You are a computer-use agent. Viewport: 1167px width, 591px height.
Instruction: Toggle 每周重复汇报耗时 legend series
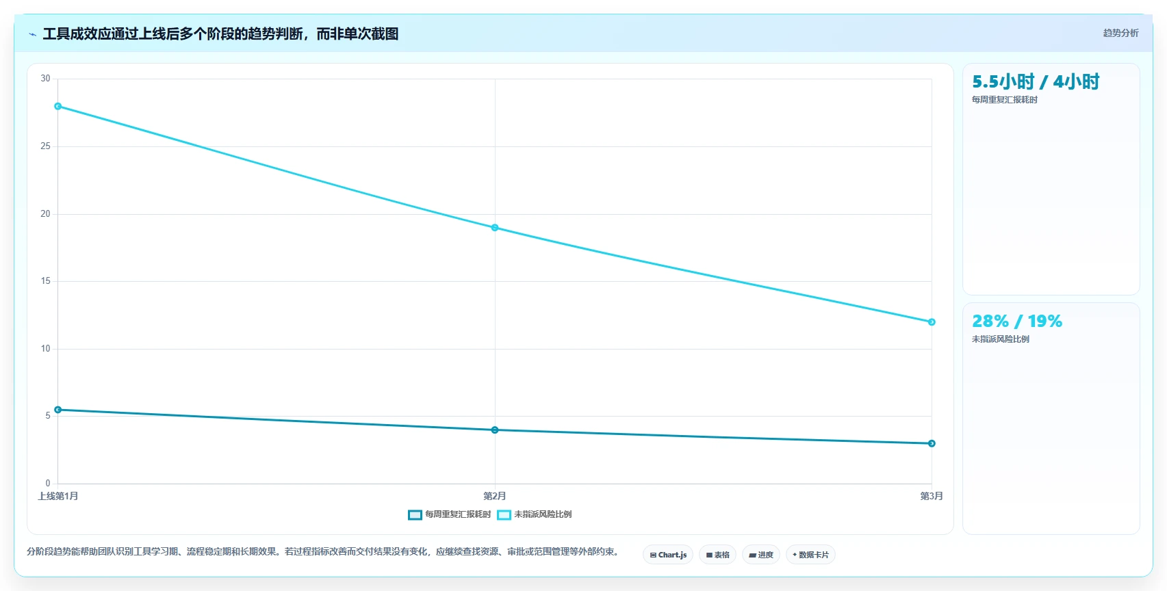click(x=450, y=514)
